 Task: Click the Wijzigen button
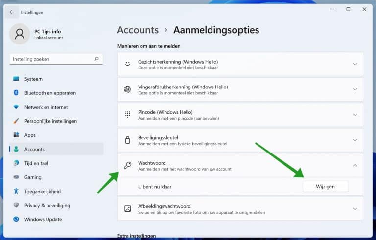325,186
